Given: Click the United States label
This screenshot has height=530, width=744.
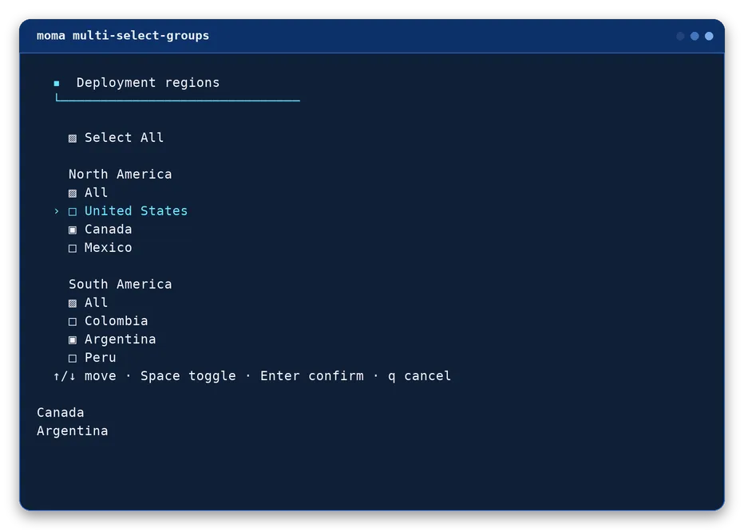Looking at the screenshot, I should pos(137,210).
